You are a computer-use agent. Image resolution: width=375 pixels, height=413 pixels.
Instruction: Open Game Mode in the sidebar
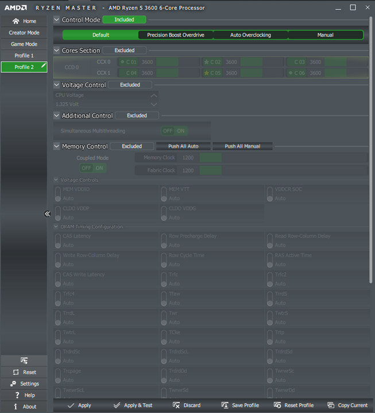(x=24, y=44)
